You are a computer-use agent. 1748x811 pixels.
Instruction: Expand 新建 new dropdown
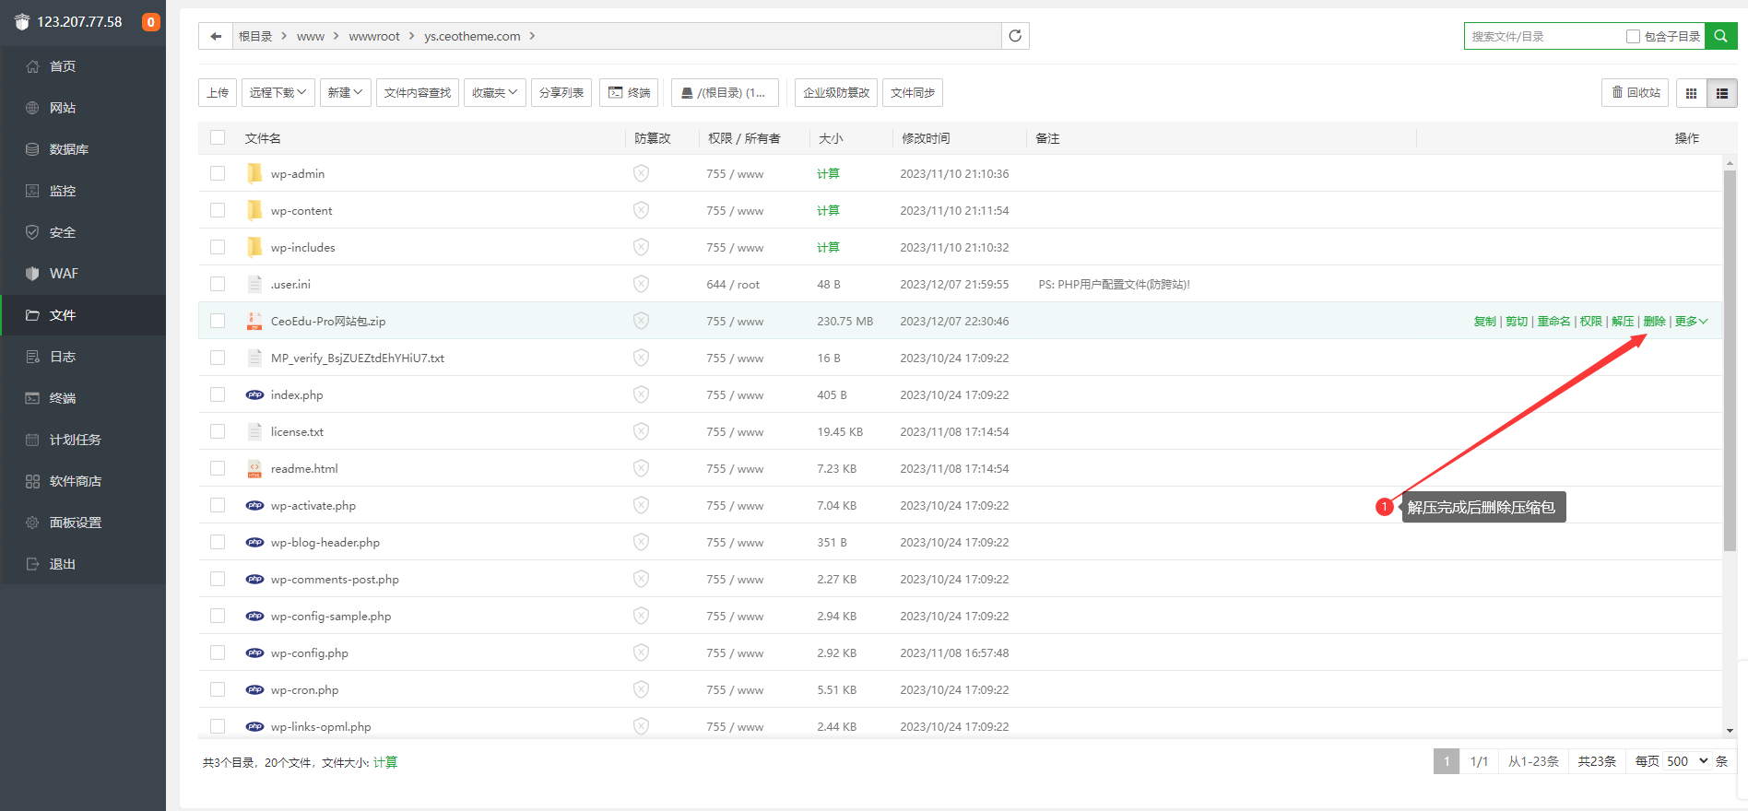(345, 93)
